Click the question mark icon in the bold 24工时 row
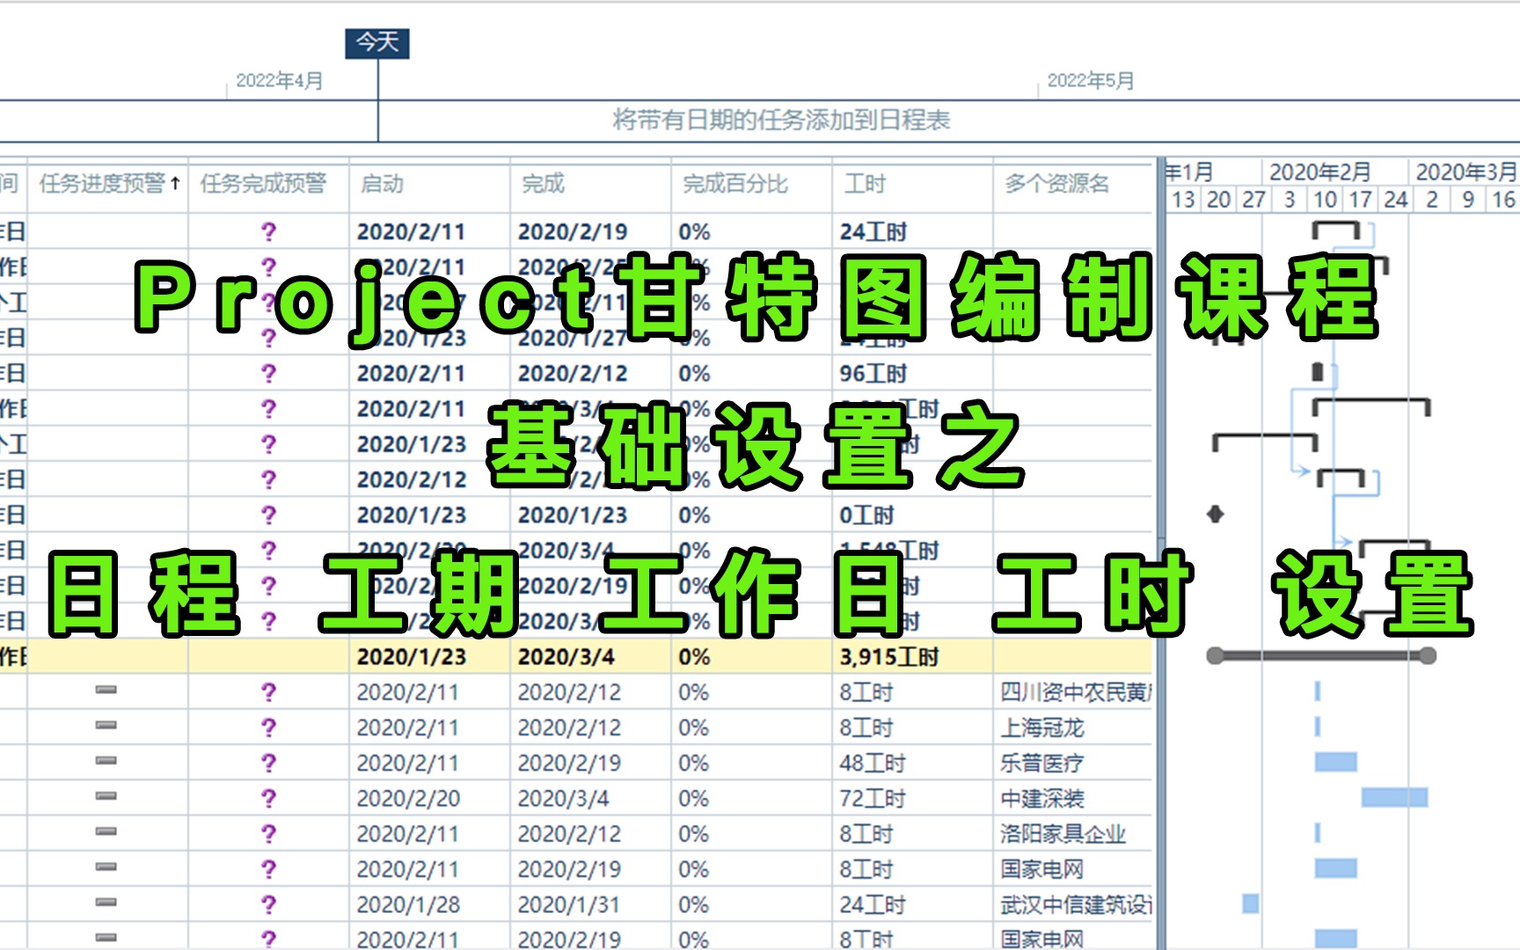This screenshot has width=1520, height=950. click(x=268, y=231)
